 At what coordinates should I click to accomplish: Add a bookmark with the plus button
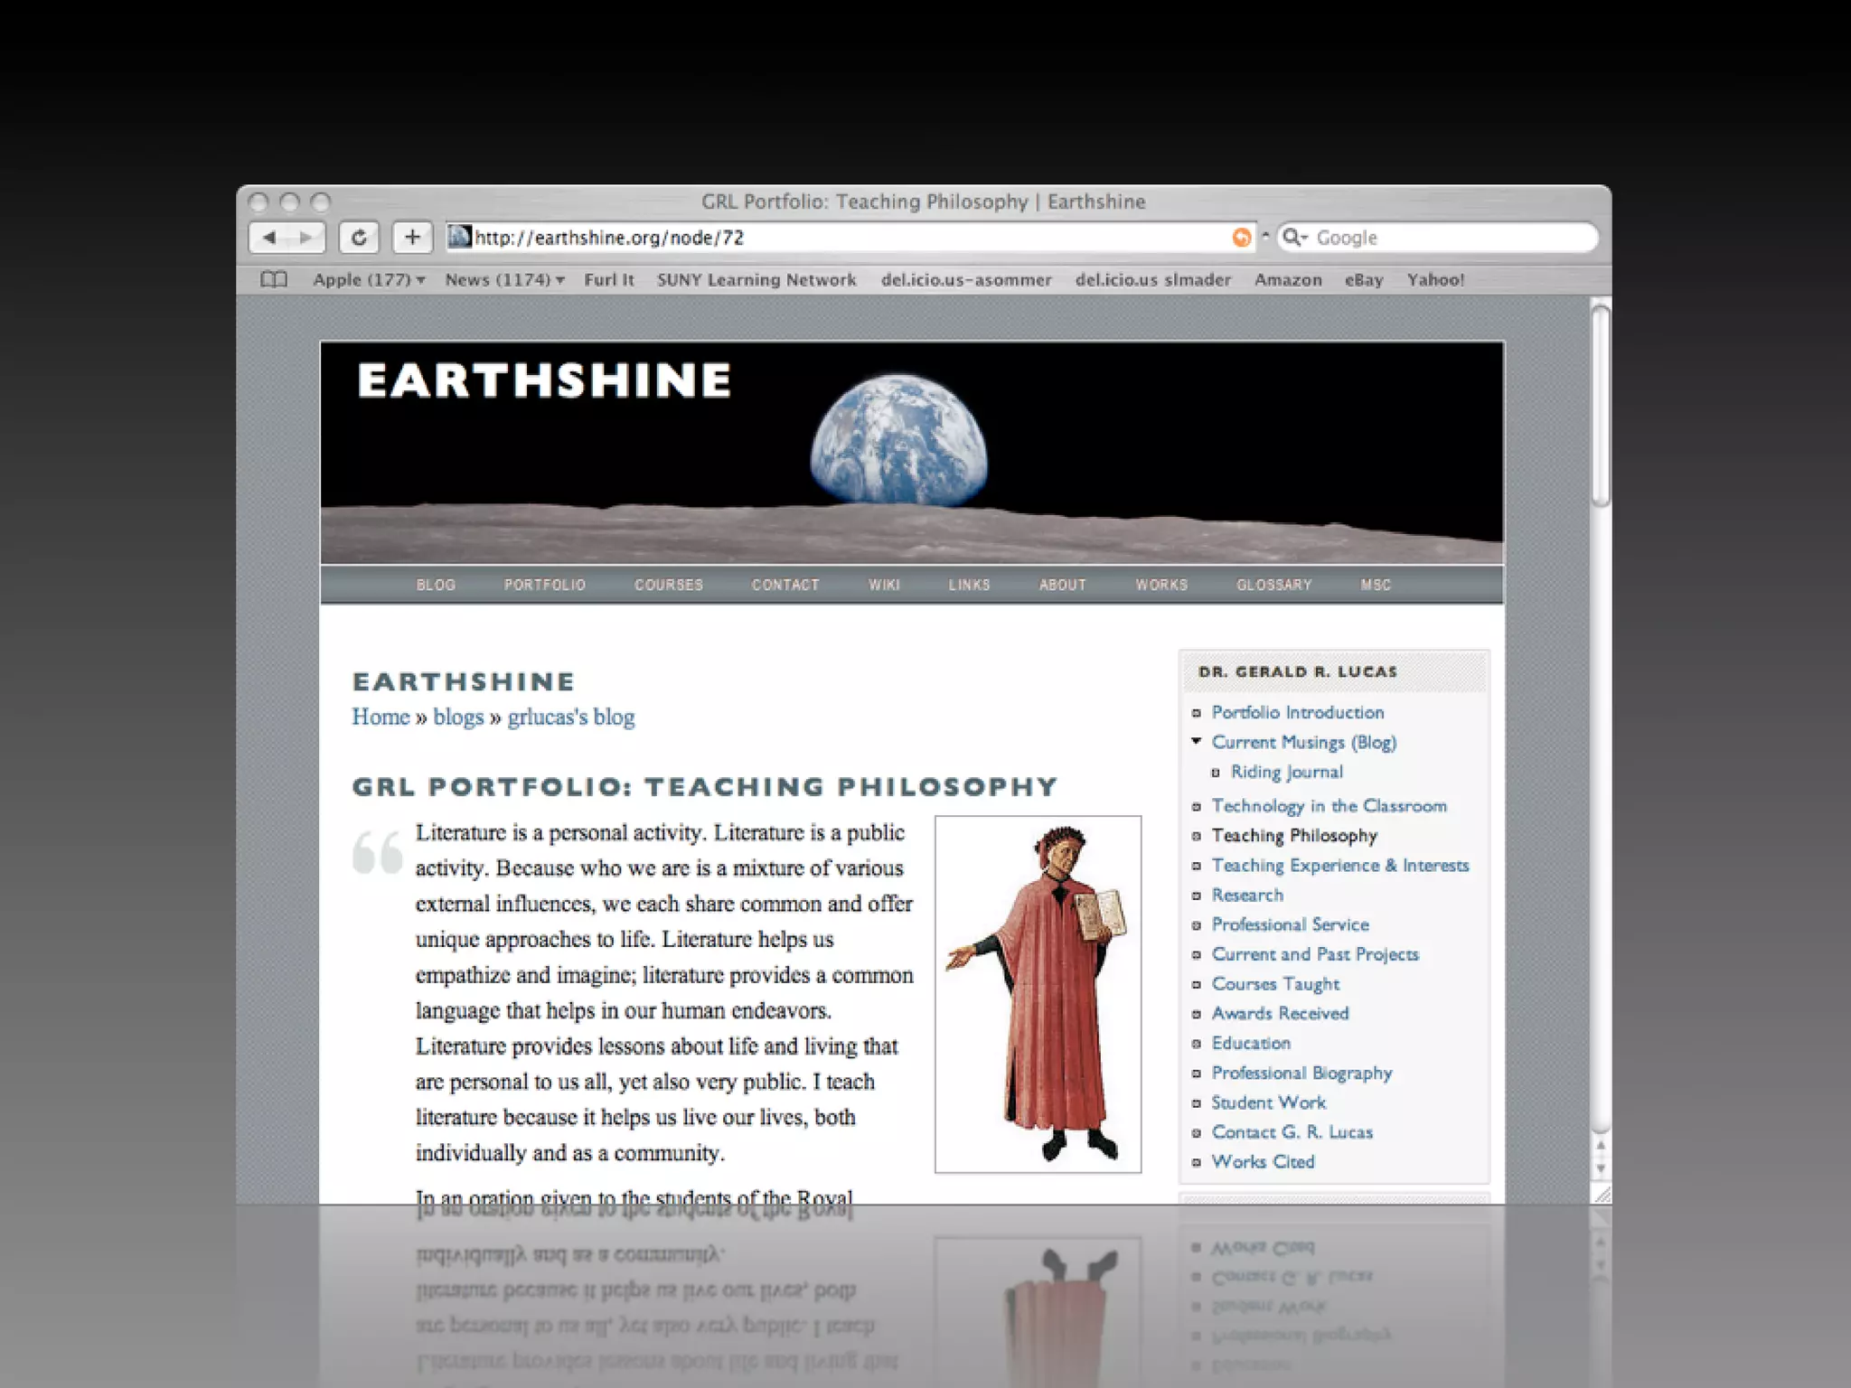click(x=412, y=238)
